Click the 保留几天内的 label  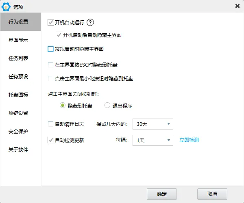(112, 124)
